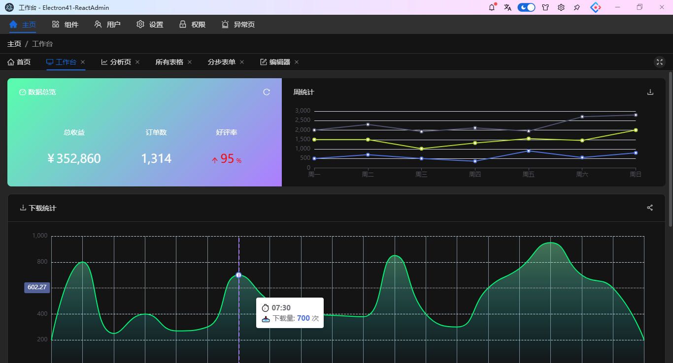Click the 周六 label on the weekly chart axis
673x363 pixels.
[x=582, y=174]
